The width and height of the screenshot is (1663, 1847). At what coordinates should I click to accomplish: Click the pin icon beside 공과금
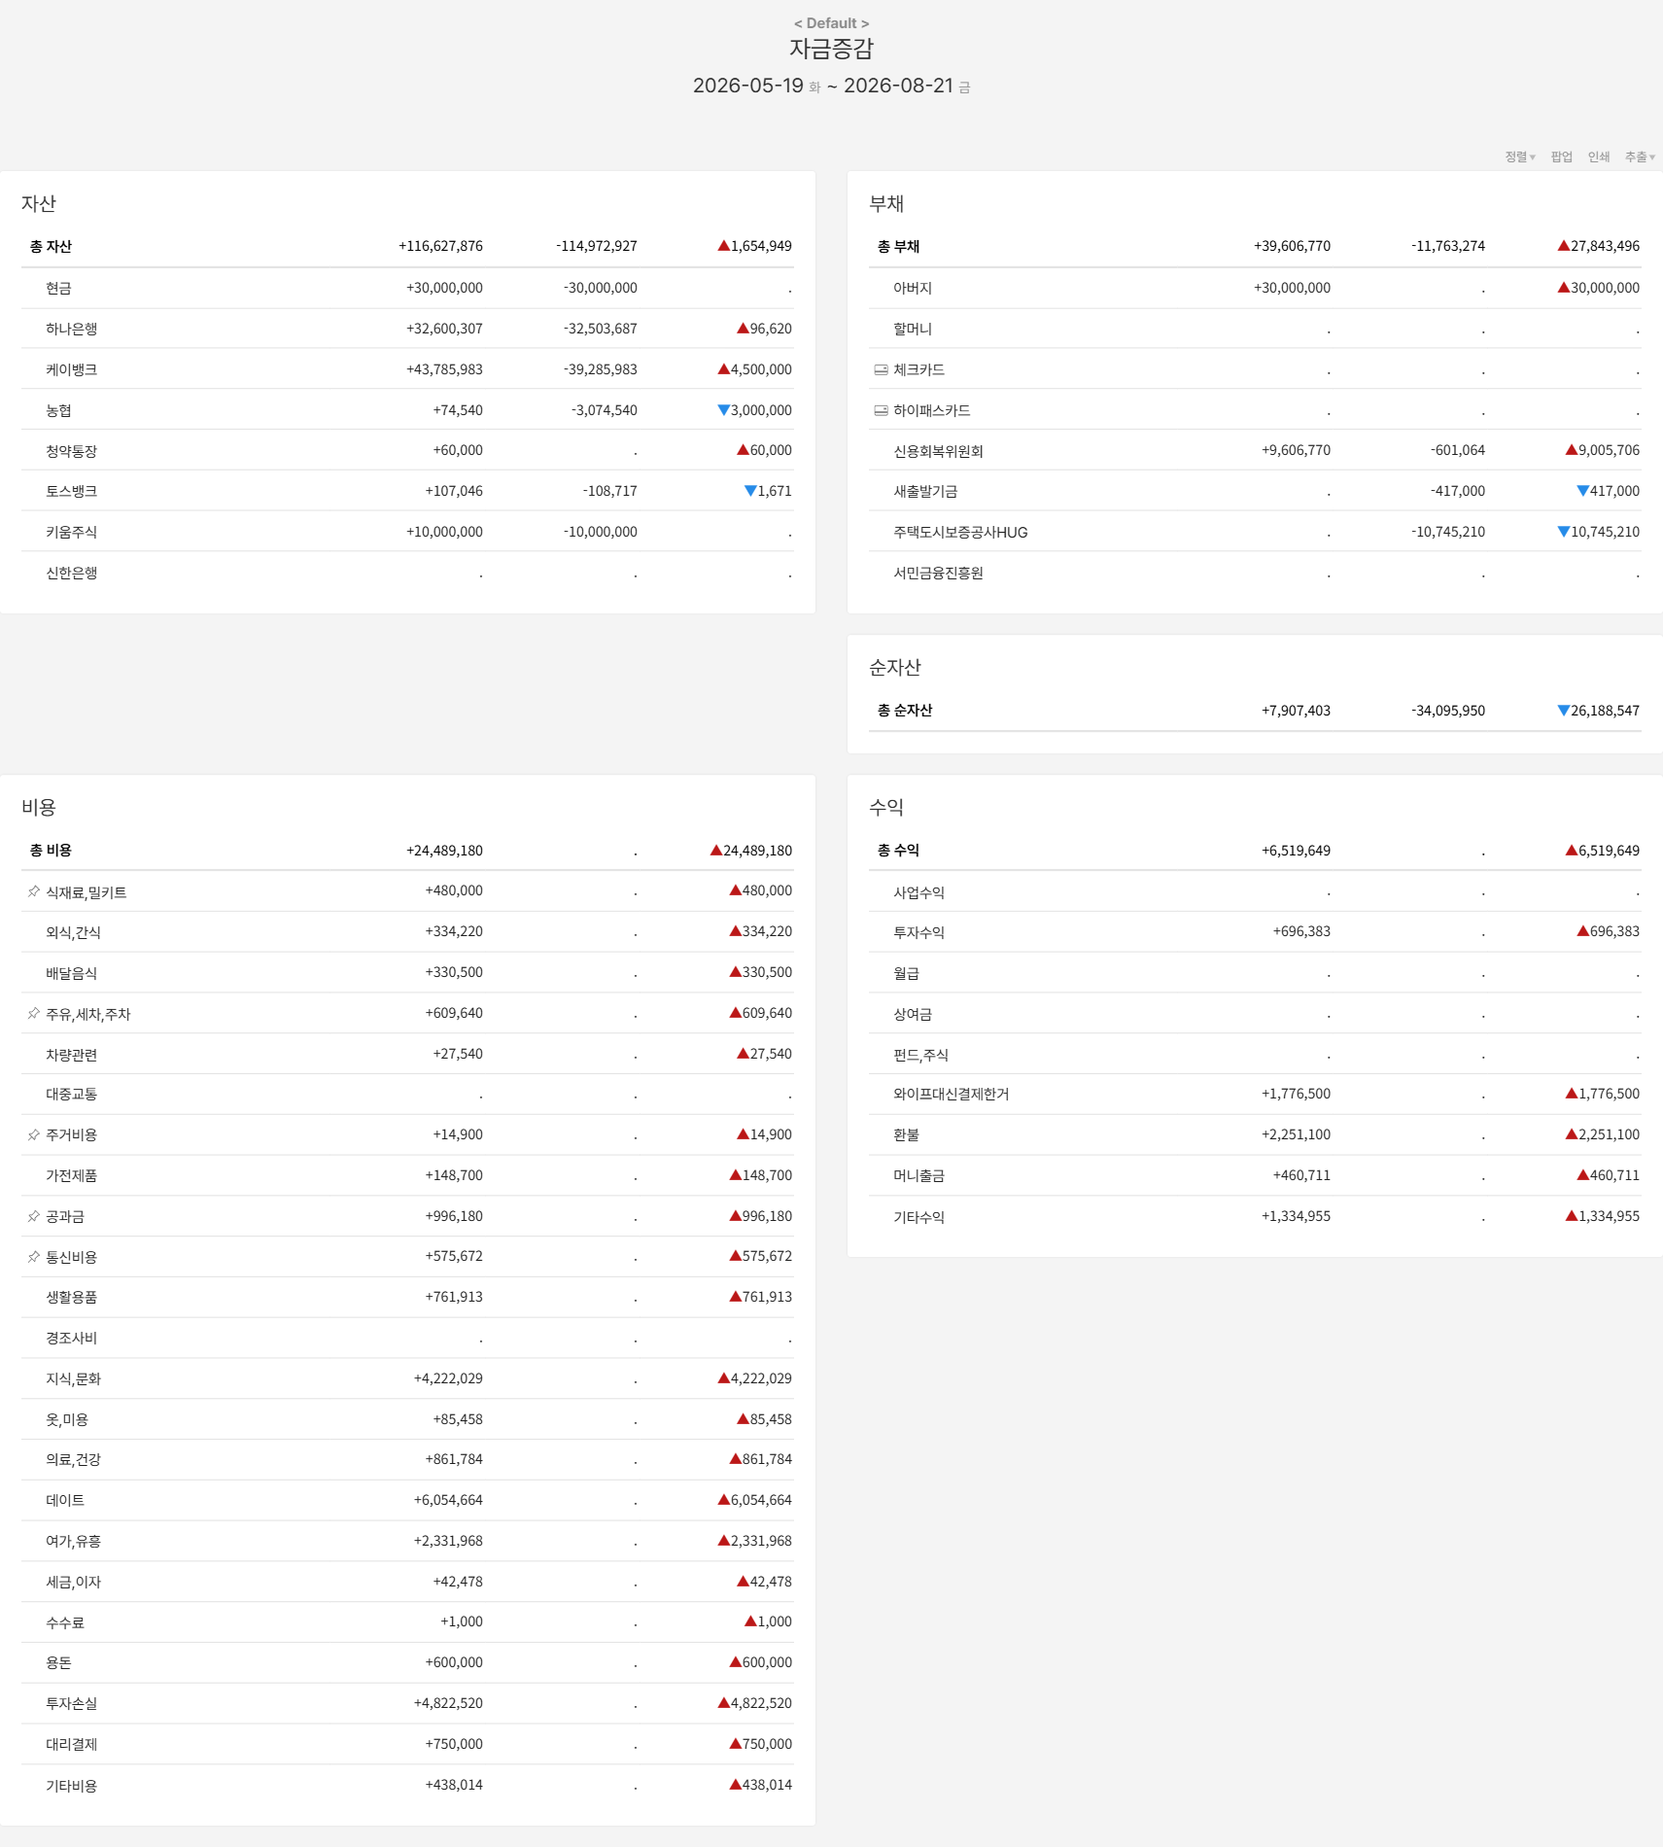[x=34, y=1217]
